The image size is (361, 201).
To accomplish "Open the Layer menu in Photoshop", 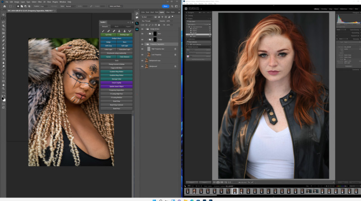I will pos(23,2).
